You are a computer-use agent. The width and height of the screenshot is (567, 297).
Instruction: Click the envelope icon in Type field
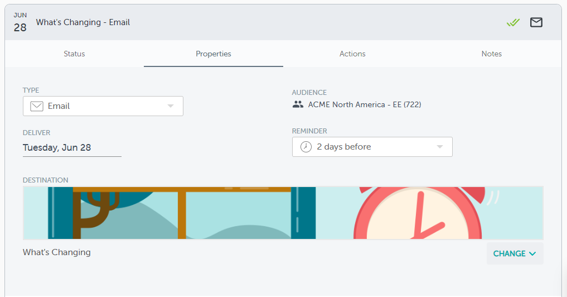[x=37, y=106]
